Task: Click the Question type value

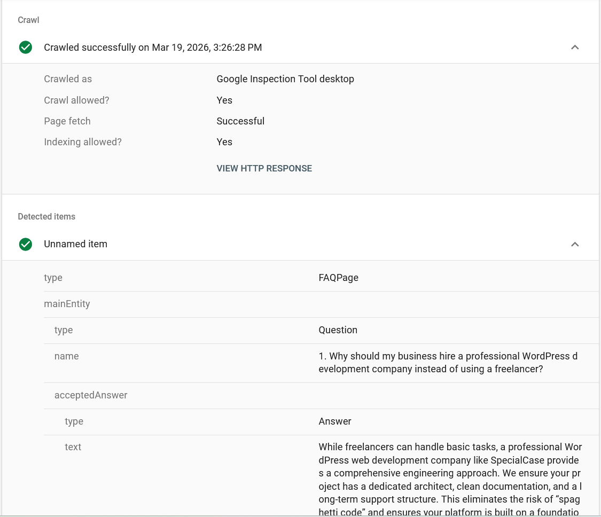Action: [x=338, y=330]
